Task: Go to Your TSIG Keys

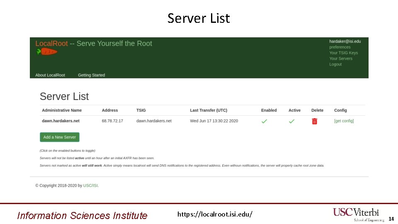Action: 343,53
